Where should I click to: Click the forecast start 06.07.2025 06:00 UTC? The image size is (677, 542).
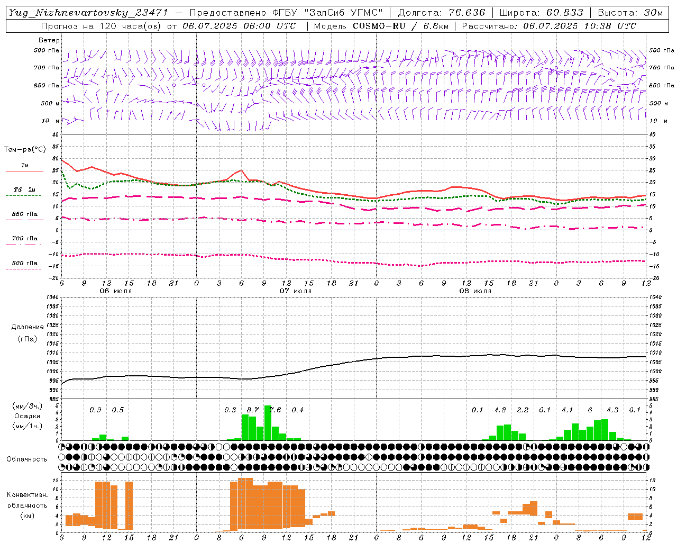pyautogui.click(x=239, y=25)
